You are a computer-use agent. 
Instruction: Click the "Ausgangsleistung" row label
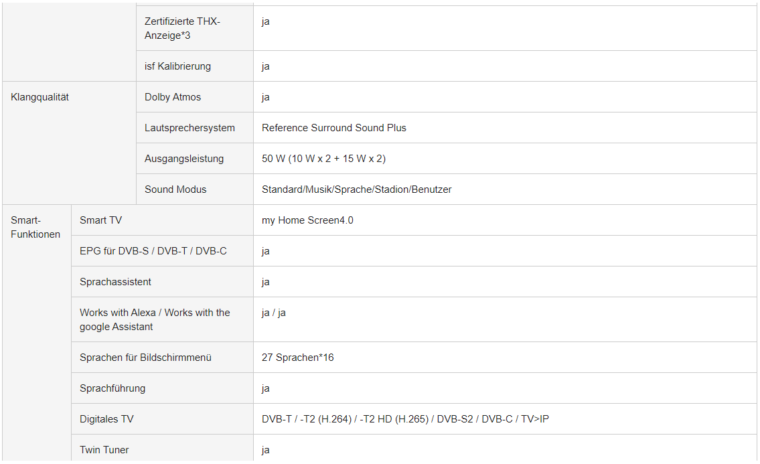184,159
